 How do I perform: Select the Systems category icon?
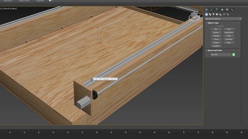pyautogui.click(x=228, y=14)
